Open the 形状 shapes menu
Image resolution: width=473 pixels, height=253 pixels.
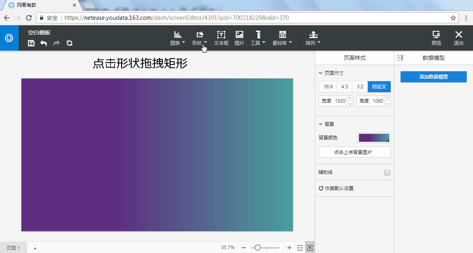coord(200,38)
